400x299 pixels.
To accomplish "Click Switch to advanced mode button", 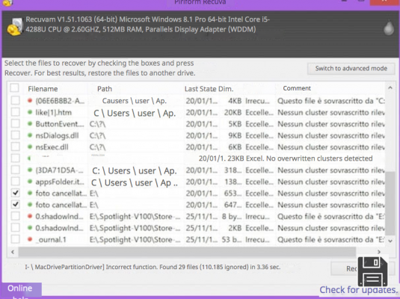I will coord(351,68).
